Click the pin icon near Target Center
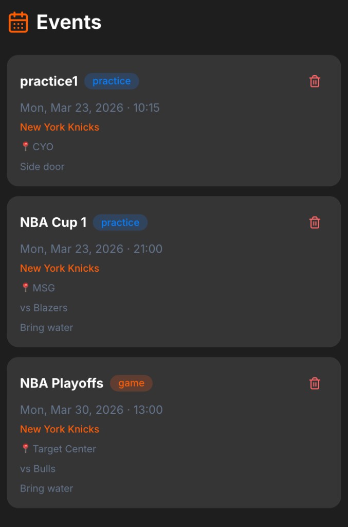 (x=25, y=449)
